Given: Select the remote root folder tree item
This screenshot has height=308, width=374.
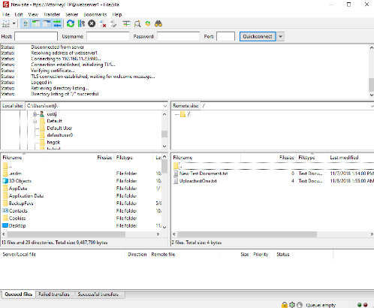Looking at the screenshot, I should click(185, 114).
